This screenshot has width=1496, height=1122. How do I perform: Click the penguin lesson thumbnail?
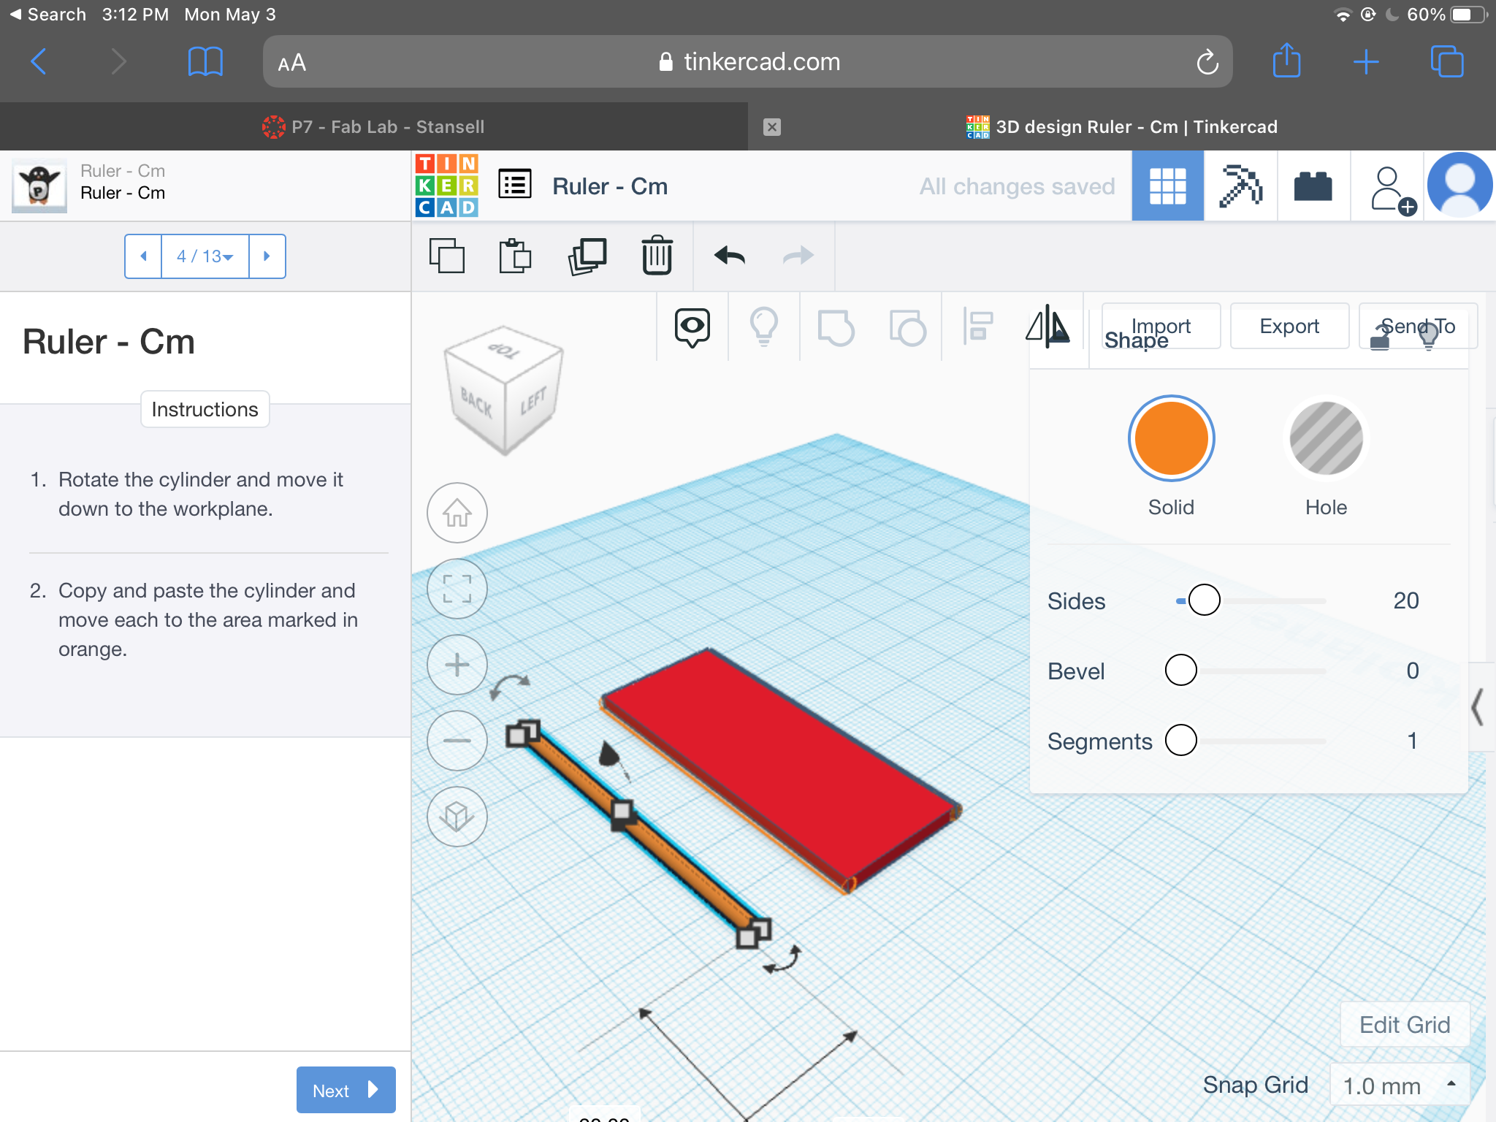click(39, 186)
